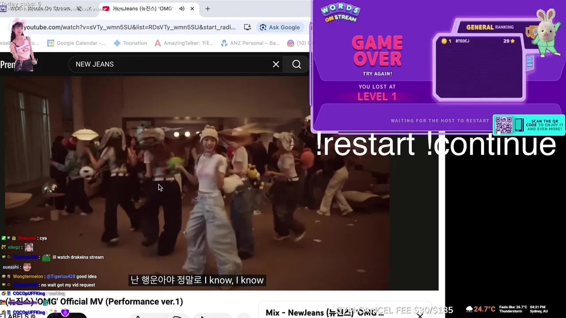This screenshot has height=318, width=566.
Task: Click the GAME OVER heading
Action: (x=377, y=51)
